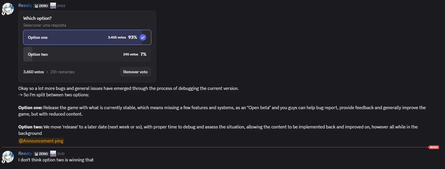Click the blue checkmark on Option one
This screenshot has width=445, height=169.
click(143, 37)
